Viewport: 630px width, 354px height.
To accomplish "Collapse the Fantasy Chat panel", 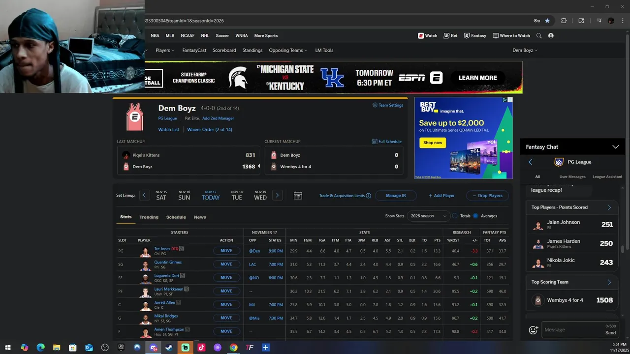I will pos(615,147).
